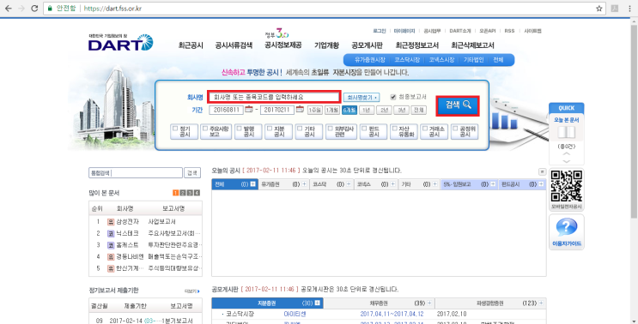
Task: Click the padlock secure-site icon
Action: pos(50,9)
